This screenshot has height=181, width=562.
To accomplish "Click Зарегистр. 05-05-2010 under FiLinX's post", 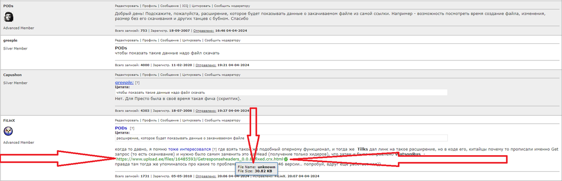I will [172, 175].
